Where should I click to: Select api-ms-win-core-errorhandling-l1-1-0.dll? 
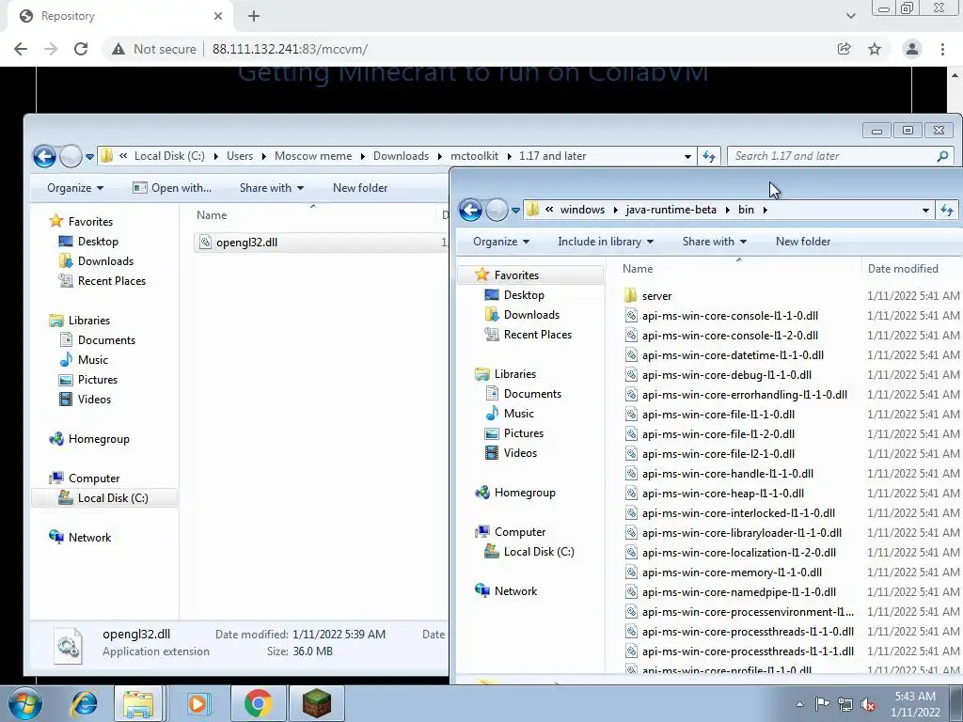tap(745, 395)
